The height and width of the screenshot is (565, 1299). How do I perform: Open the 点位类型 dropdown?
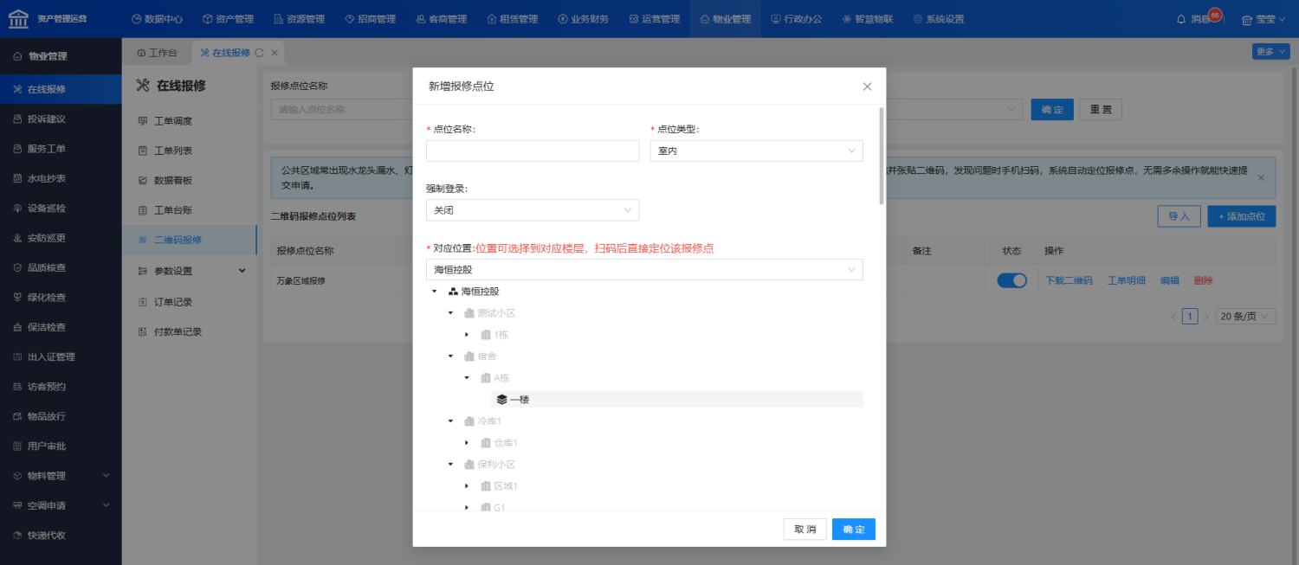[756, 151]
